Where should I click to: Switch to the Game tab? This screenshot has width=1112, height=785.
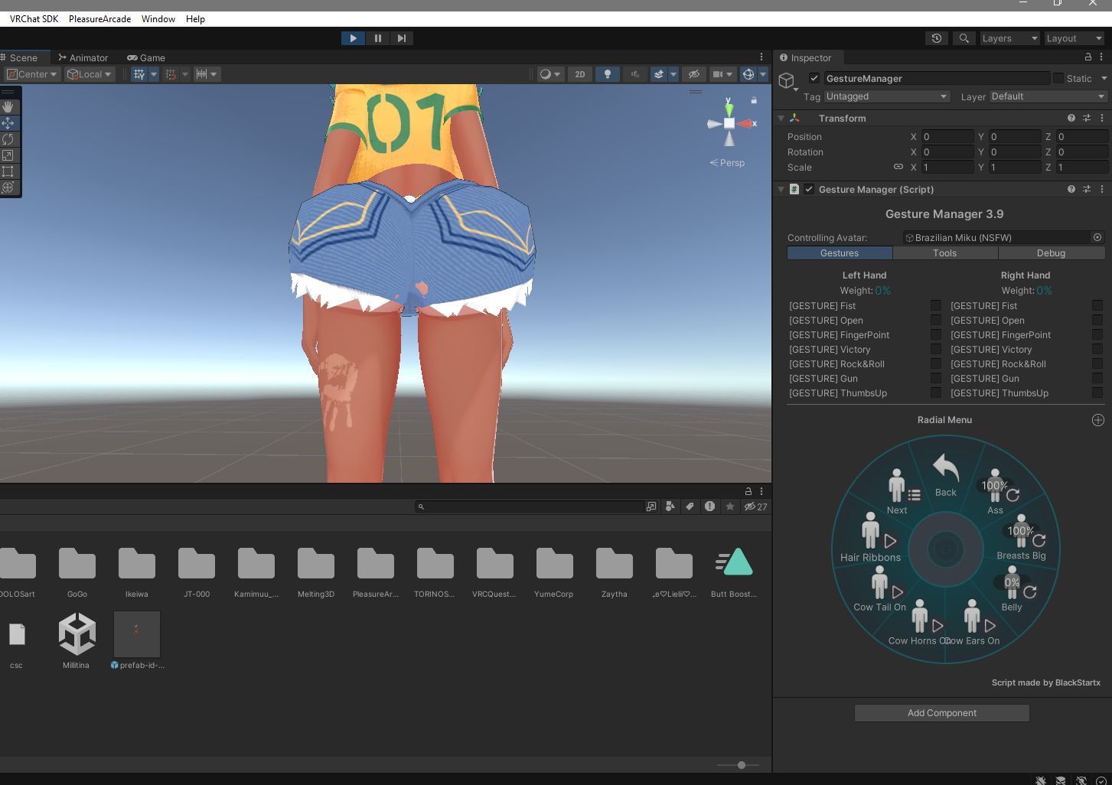[146, 57]
